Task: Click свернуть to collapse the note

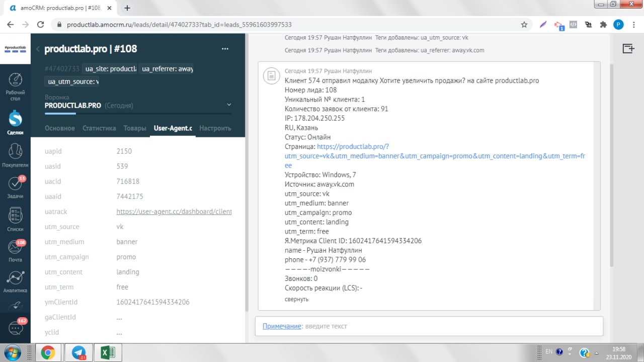Action: (x=296, y=299)
